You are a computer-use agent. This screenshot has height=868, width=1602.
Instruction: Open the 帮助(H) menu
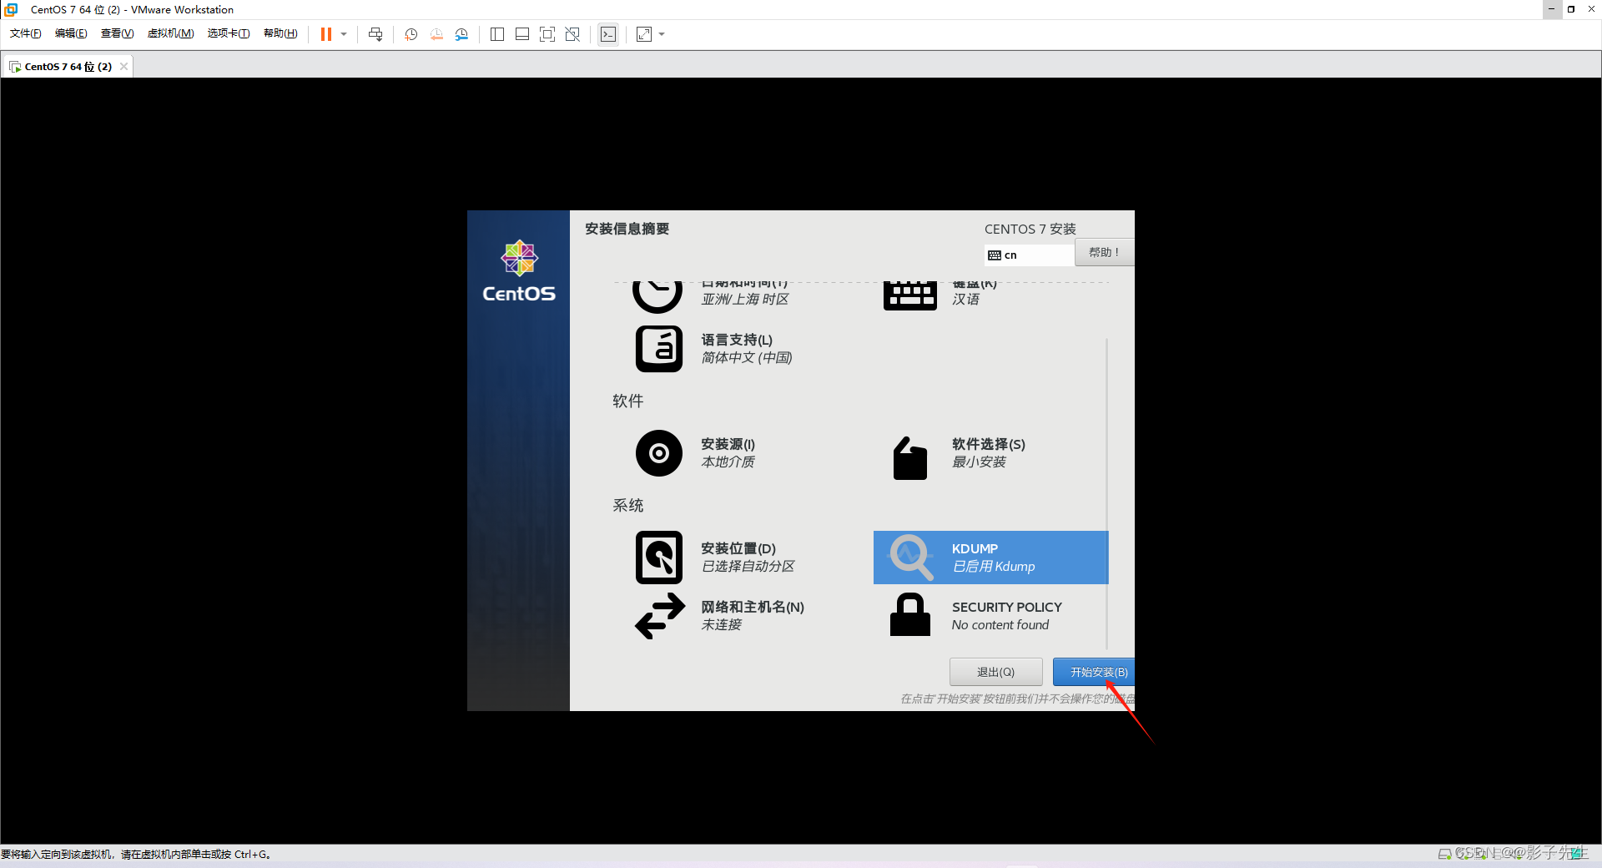coord(280,33)
